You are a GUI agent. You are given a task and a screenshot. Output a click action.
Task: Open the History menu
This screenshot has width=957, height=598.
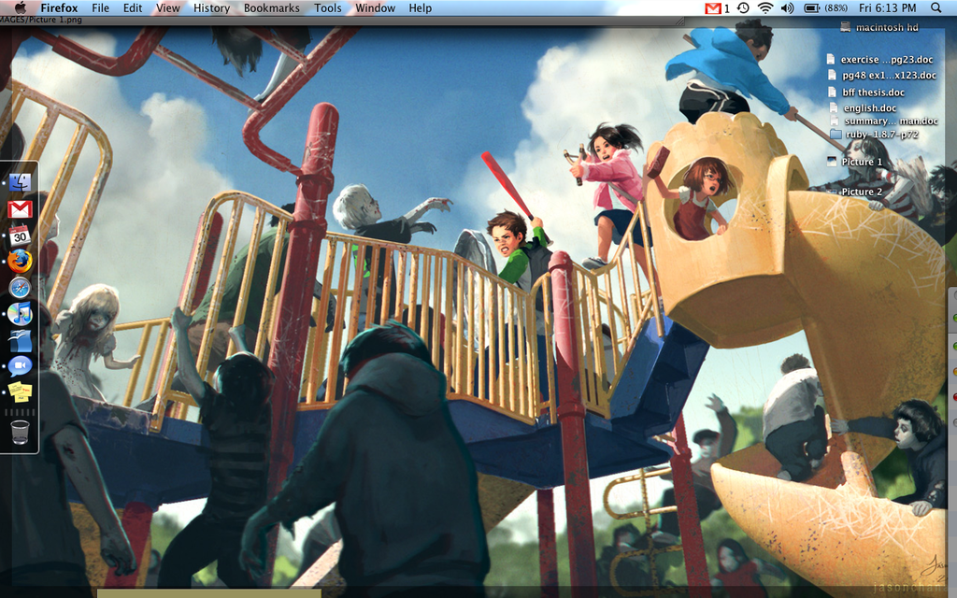[212, 7]
